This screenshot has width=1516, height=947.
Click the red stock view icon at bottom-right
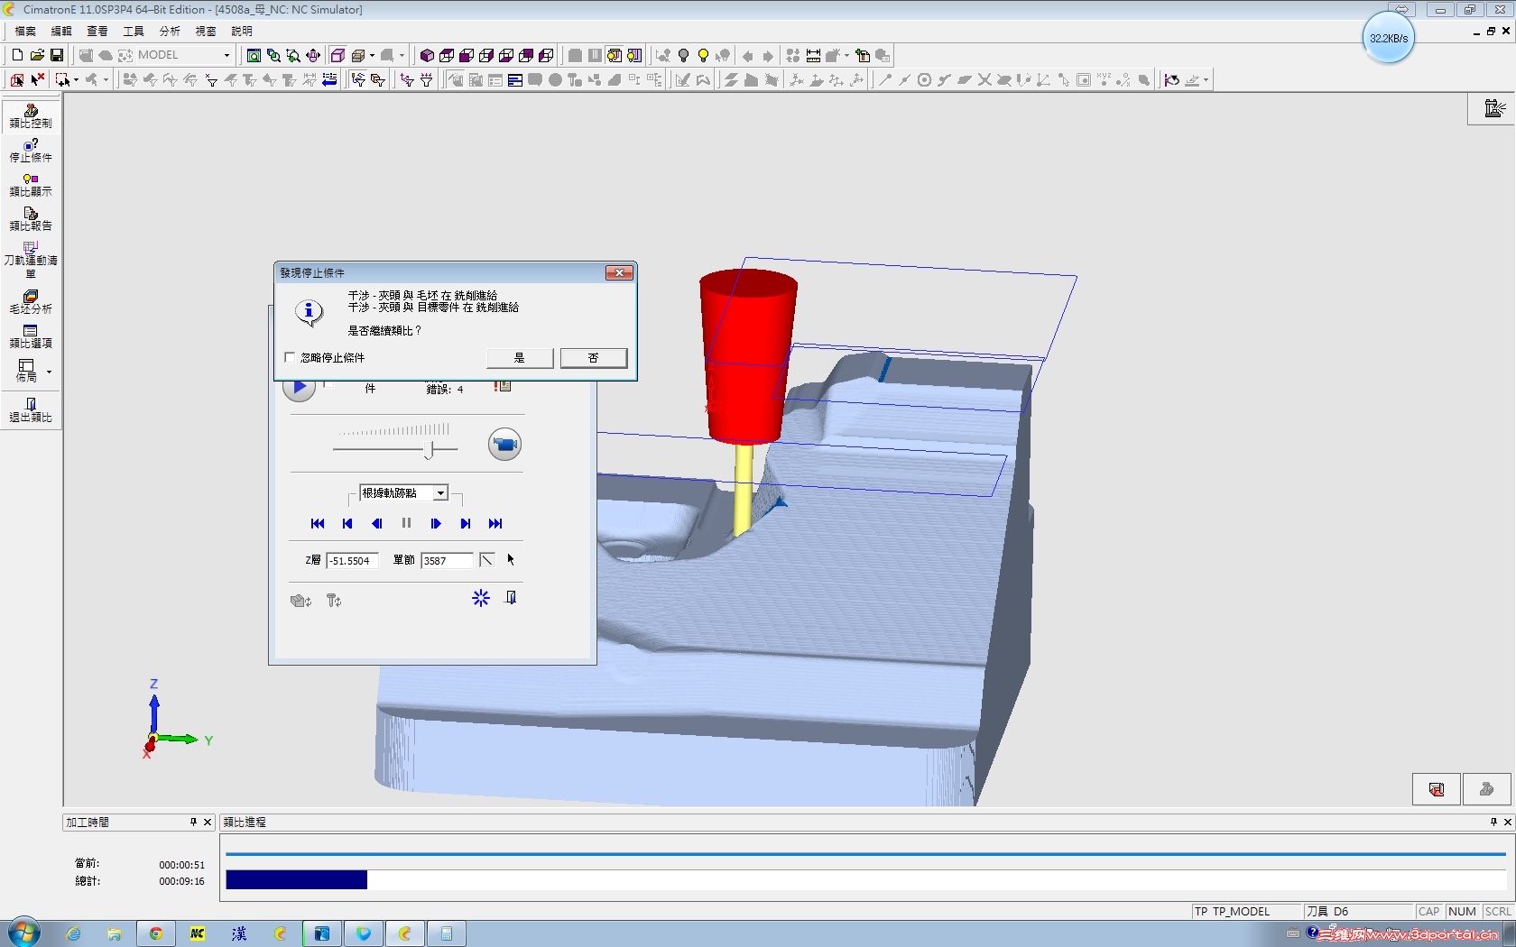coord(1437,790)
